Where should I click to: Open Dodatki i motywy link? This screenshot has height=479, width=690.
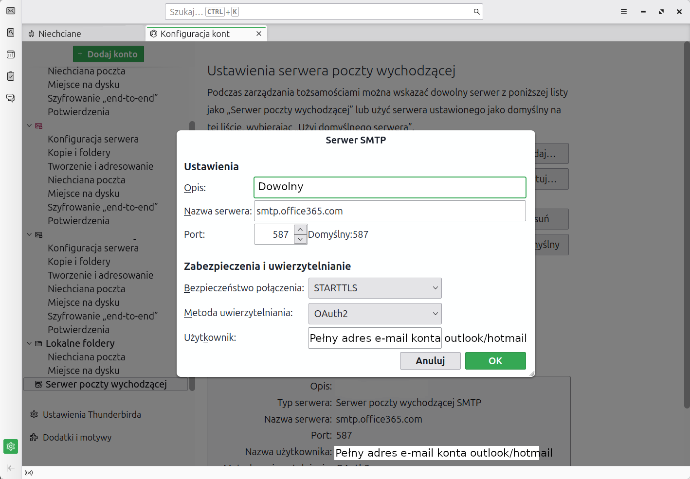tap(77, 437)
